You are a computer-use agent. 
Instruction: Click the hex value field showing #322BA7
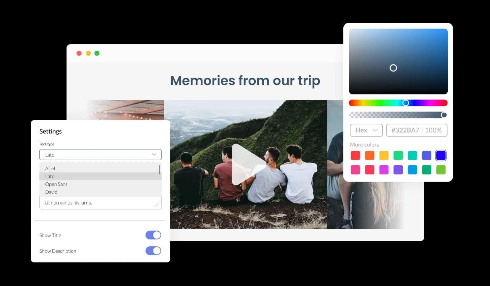tap(417, 130)
